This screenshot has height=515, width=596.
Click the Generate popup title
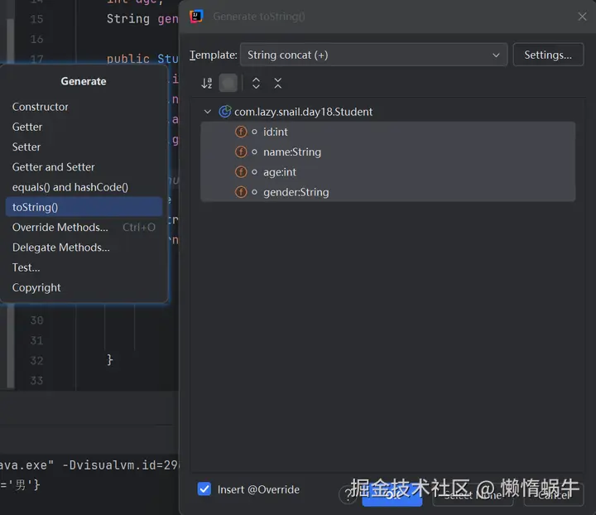(84, 81)
